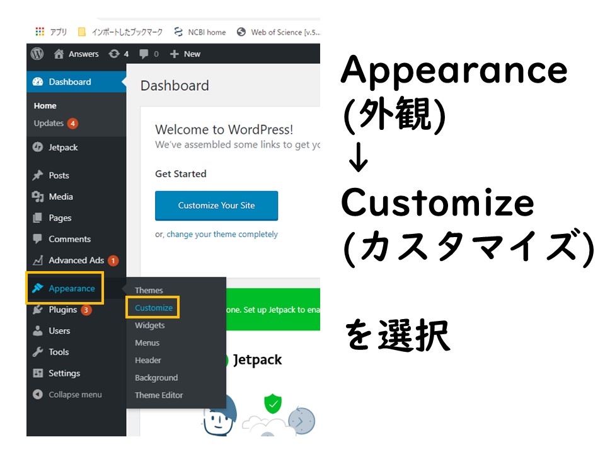The width and height of the screenshot is (605, 454).
Task: Open the Jetpack menu label
Action: pos(63,148)
